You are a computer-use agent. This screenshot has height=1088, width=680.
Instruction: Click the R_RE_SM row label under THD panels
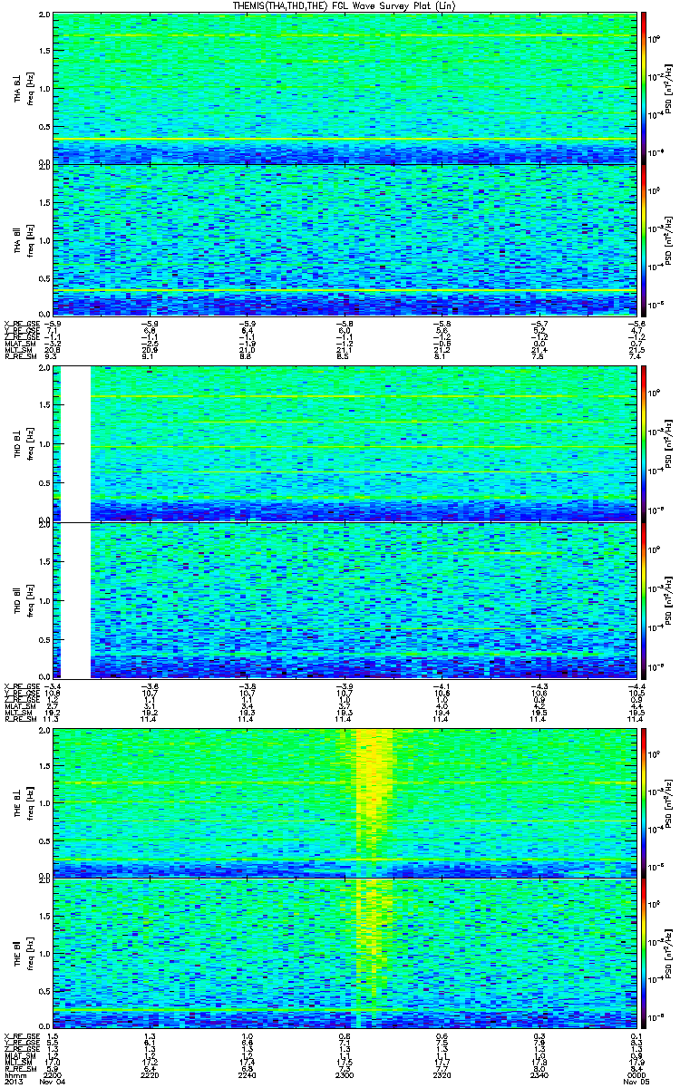click(20, 719)
